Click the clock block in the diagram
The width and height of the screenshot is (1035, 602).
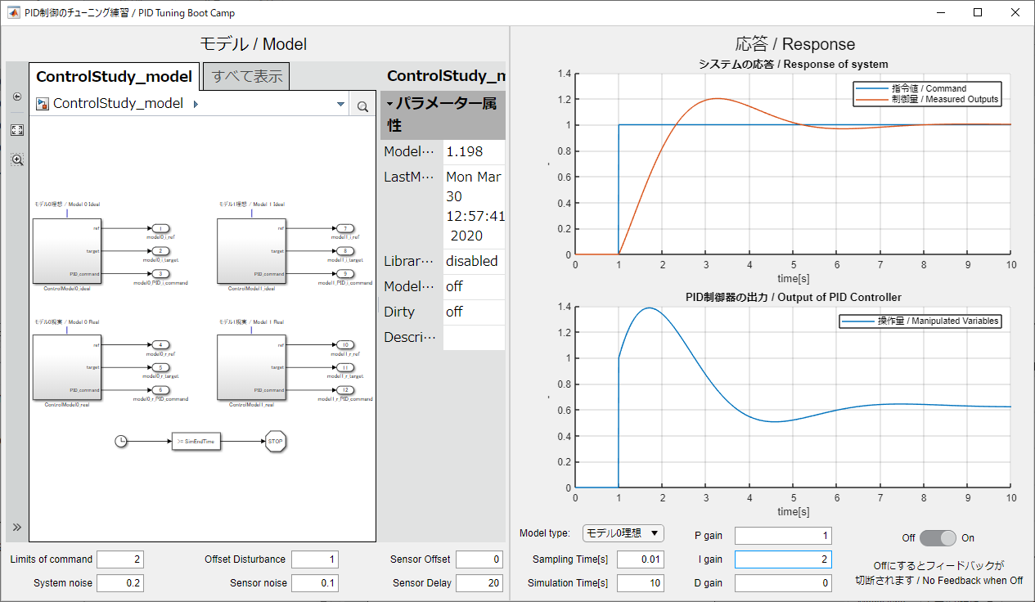coord(121,441)
